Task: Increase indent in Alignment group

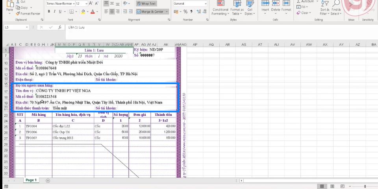Action: coord(131,11)
